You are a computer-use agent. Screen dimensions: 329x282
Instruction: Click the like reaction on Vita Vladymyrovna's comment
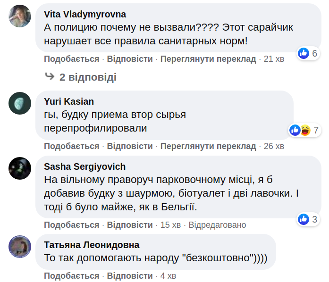point(304,53)
